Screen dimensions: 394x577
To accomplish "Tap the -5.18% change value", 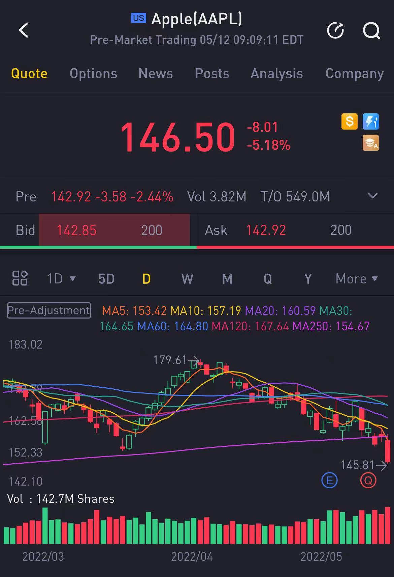I will tap(268, 145).
